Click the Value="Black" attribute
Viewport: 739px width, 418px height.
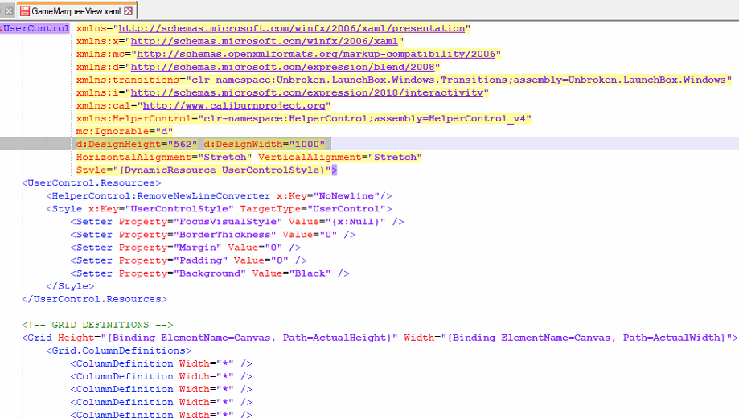(x=291, y=273)
